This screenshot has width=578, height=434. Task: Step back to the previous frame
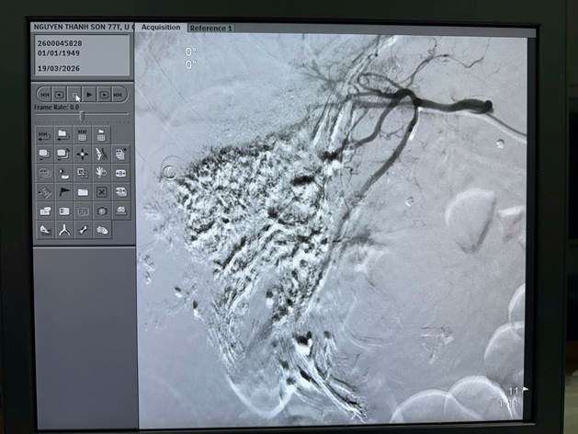tap(59, 94)
